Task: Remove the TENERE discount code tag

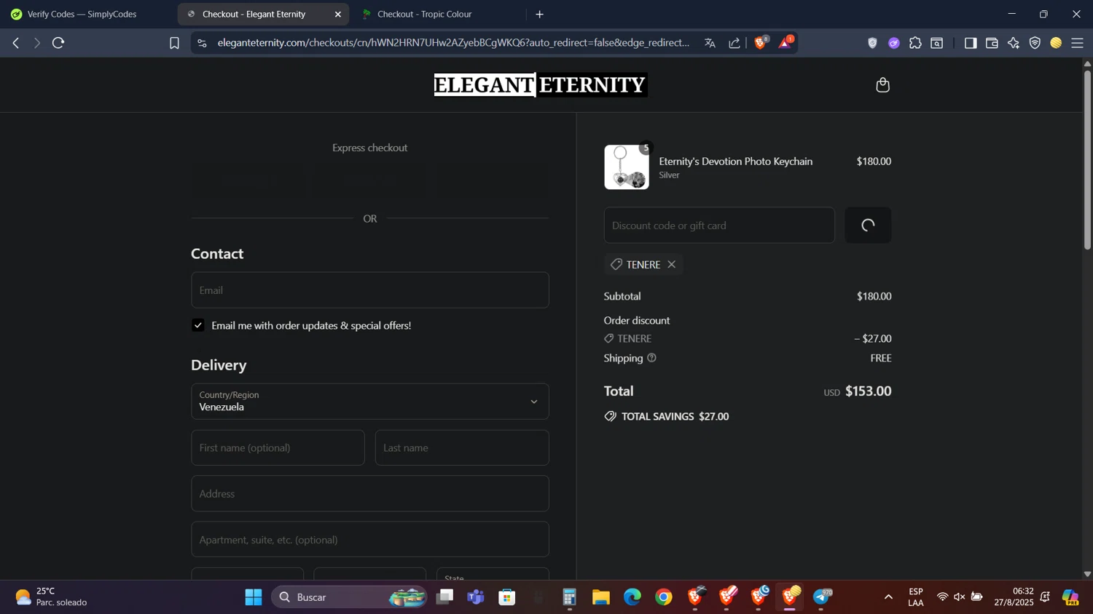Action: [x=672, y=264]
